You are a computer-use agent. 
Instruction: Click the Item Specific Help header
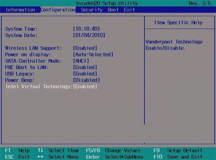[178, 23]
